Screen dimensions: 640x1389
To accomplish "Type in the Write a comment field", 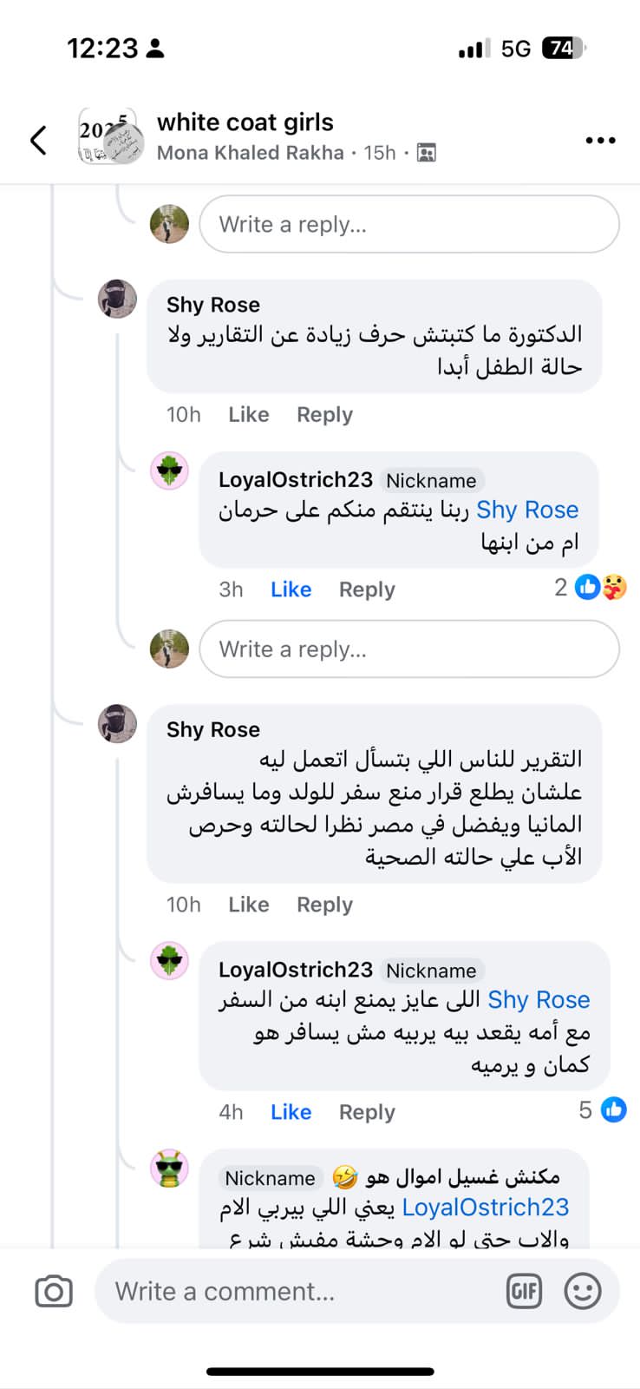I will pyautogui.click(x=295, y=1292).
